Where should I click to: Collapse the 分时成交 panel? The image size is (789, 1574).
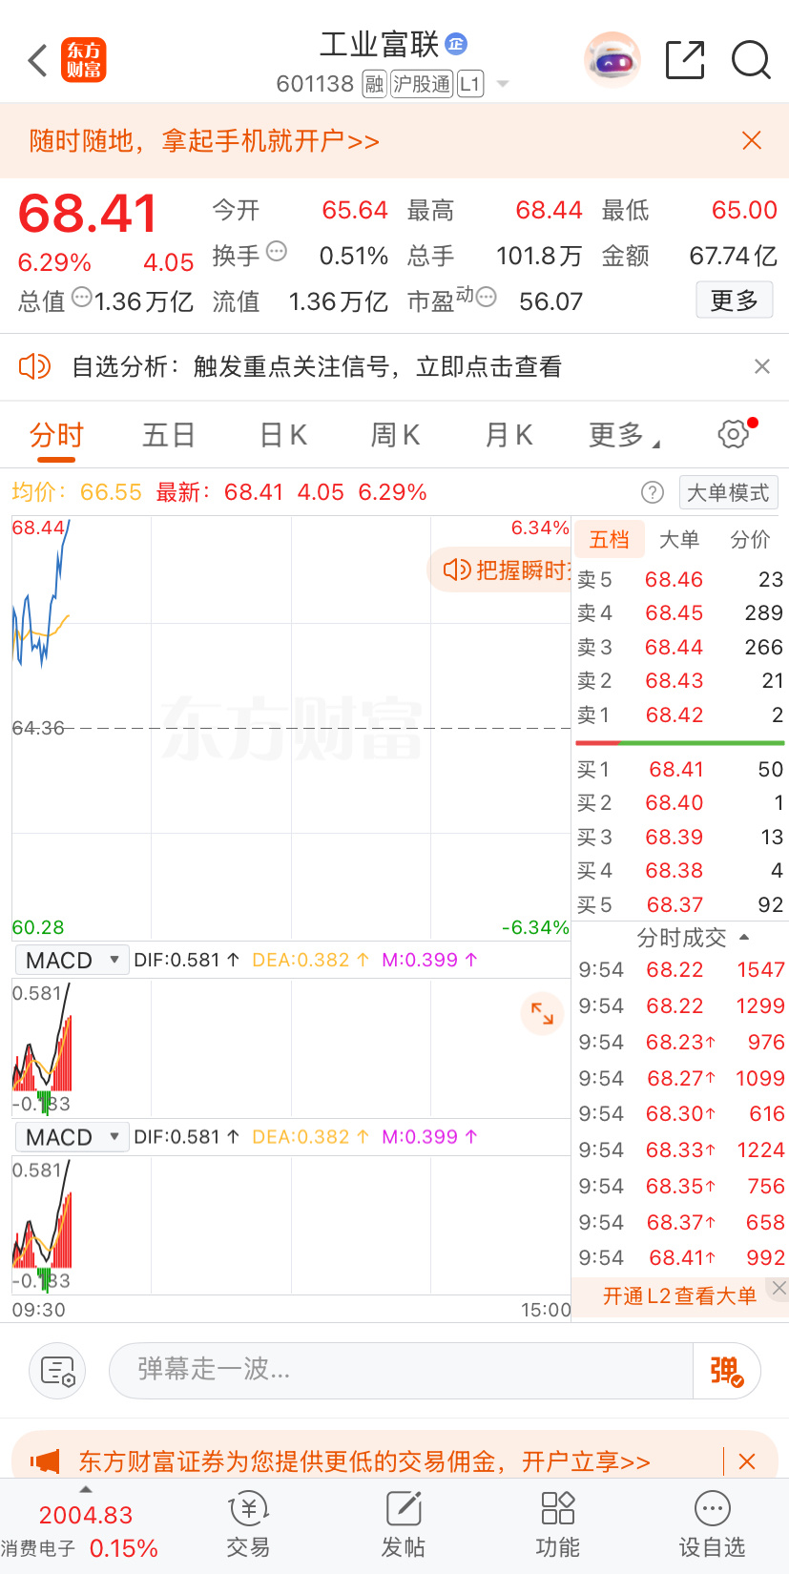[692, 938]
